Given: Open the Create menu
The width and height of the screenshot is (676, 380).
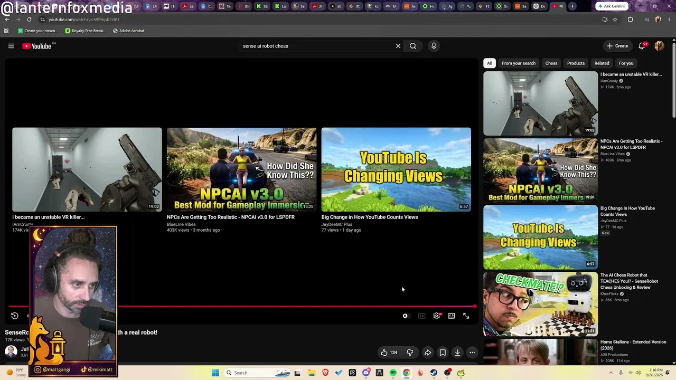Looking at the screenshot, I should coord(617,46).
